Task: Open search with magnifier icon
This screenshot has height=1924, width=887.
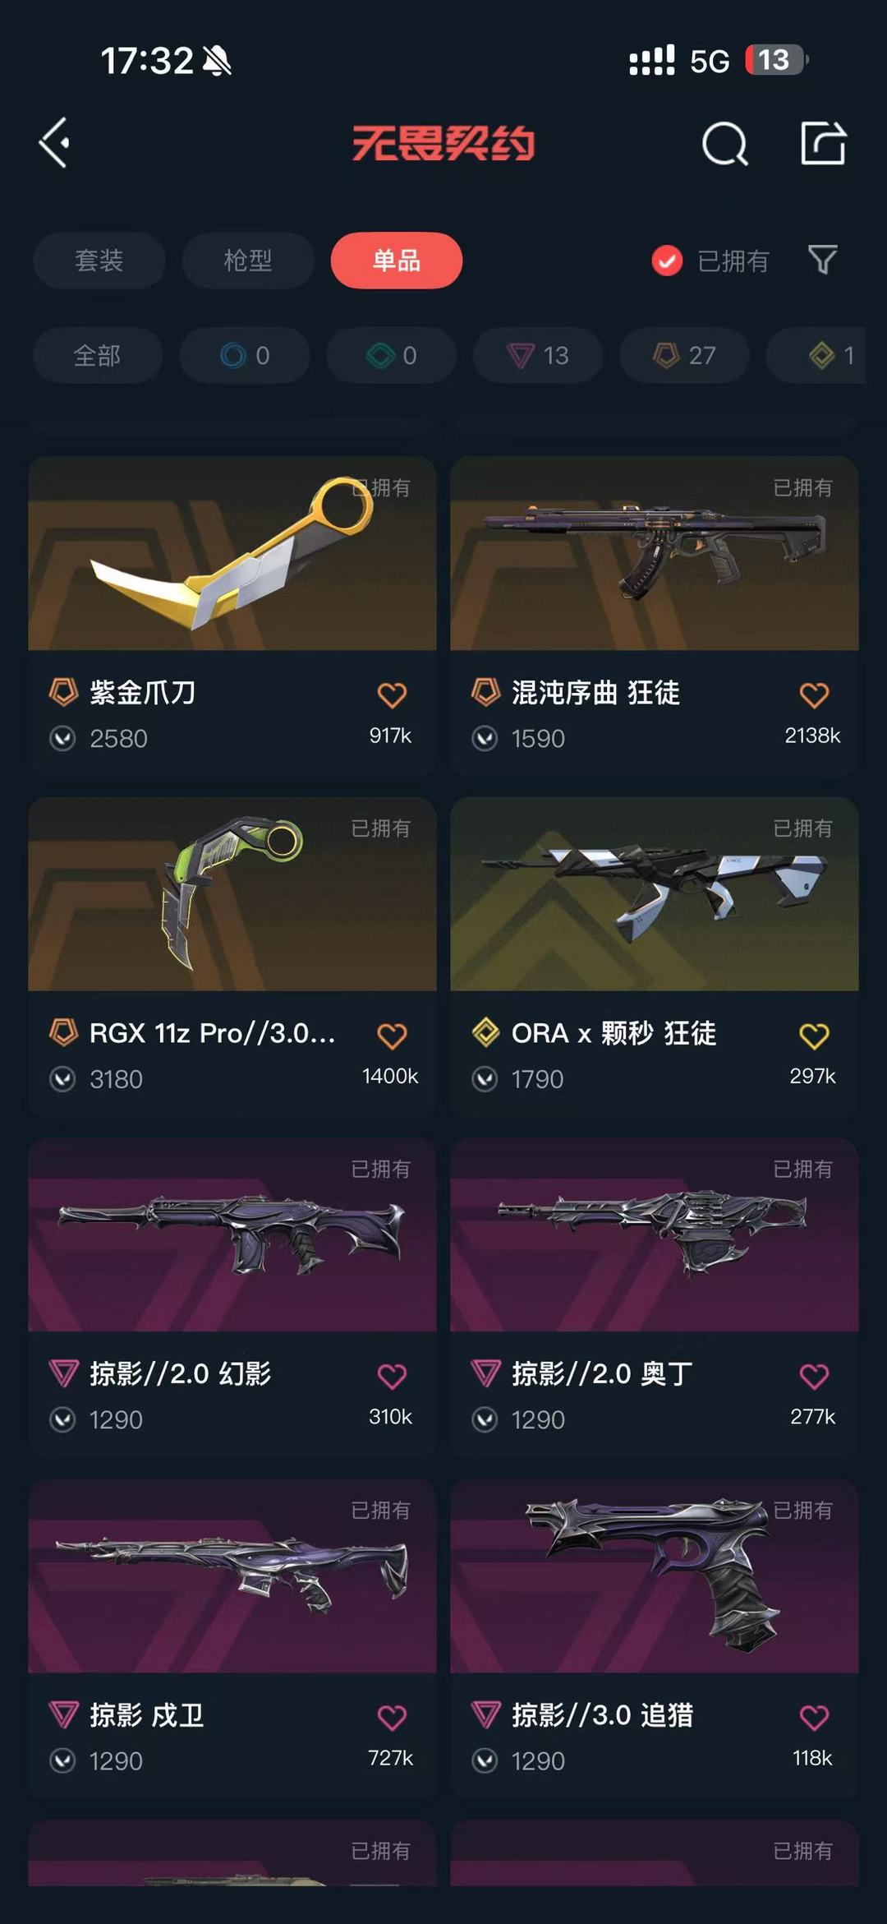Action: 725,144
